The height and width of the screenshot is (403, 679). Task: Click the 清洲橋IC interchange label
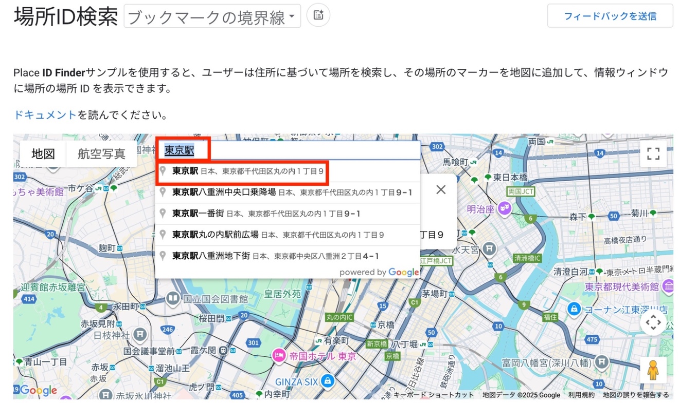[x=527, y=258]
